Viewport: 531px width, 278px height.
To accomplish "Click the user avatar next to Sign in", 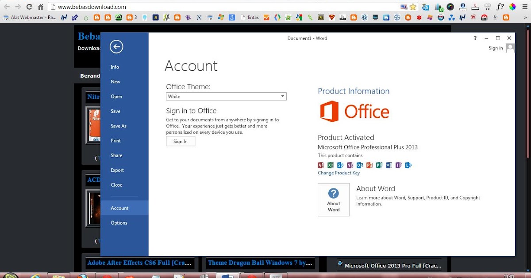I will (510, 48).
